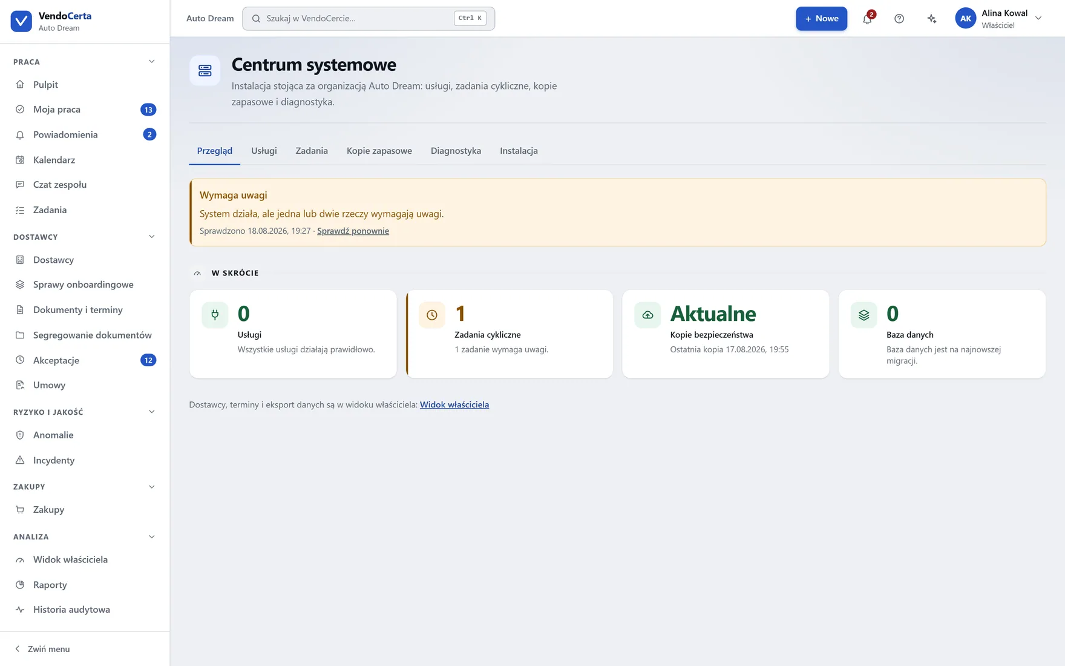Select the Widok właściciela gauge icon

pos(20,559)
